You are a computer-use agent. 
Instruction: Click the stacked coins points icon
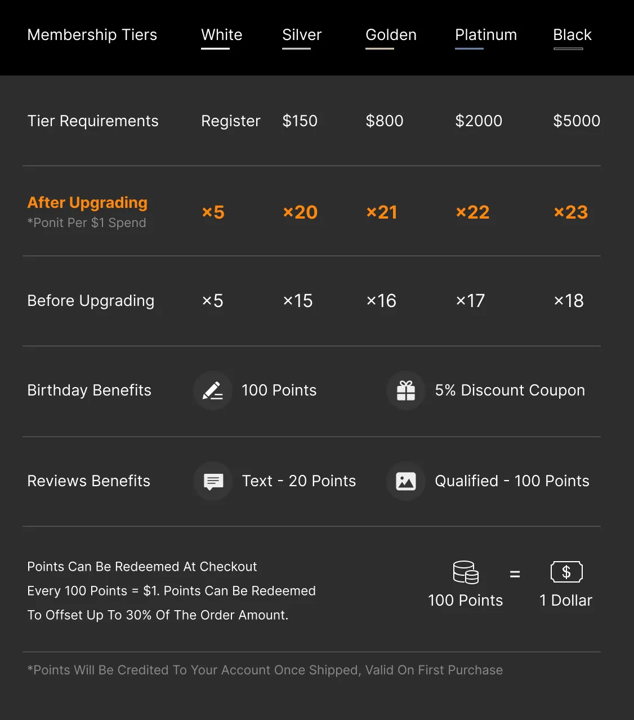466,572
